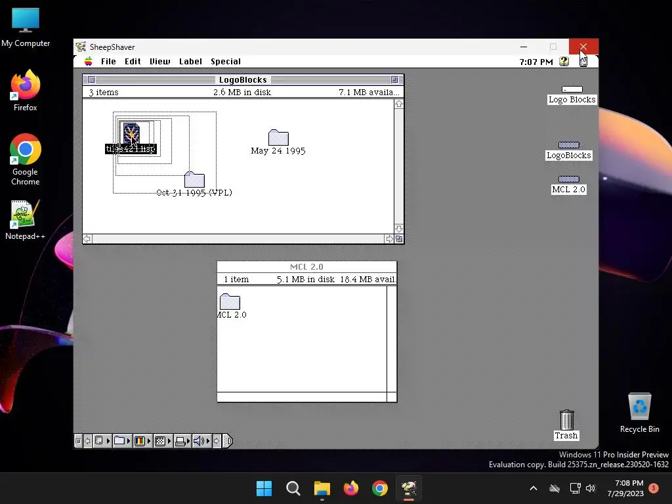Click the Control Strip right scroll arrow
Image resolution: width=672 pixels, height=504 pixels.
tap(217, 441)
